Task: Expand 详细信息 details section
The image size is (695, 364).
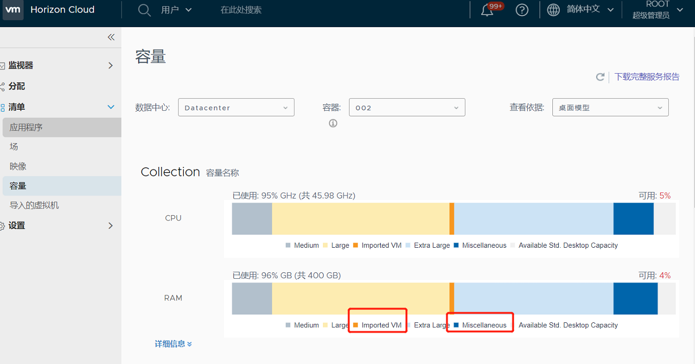Action: [173, 344]
